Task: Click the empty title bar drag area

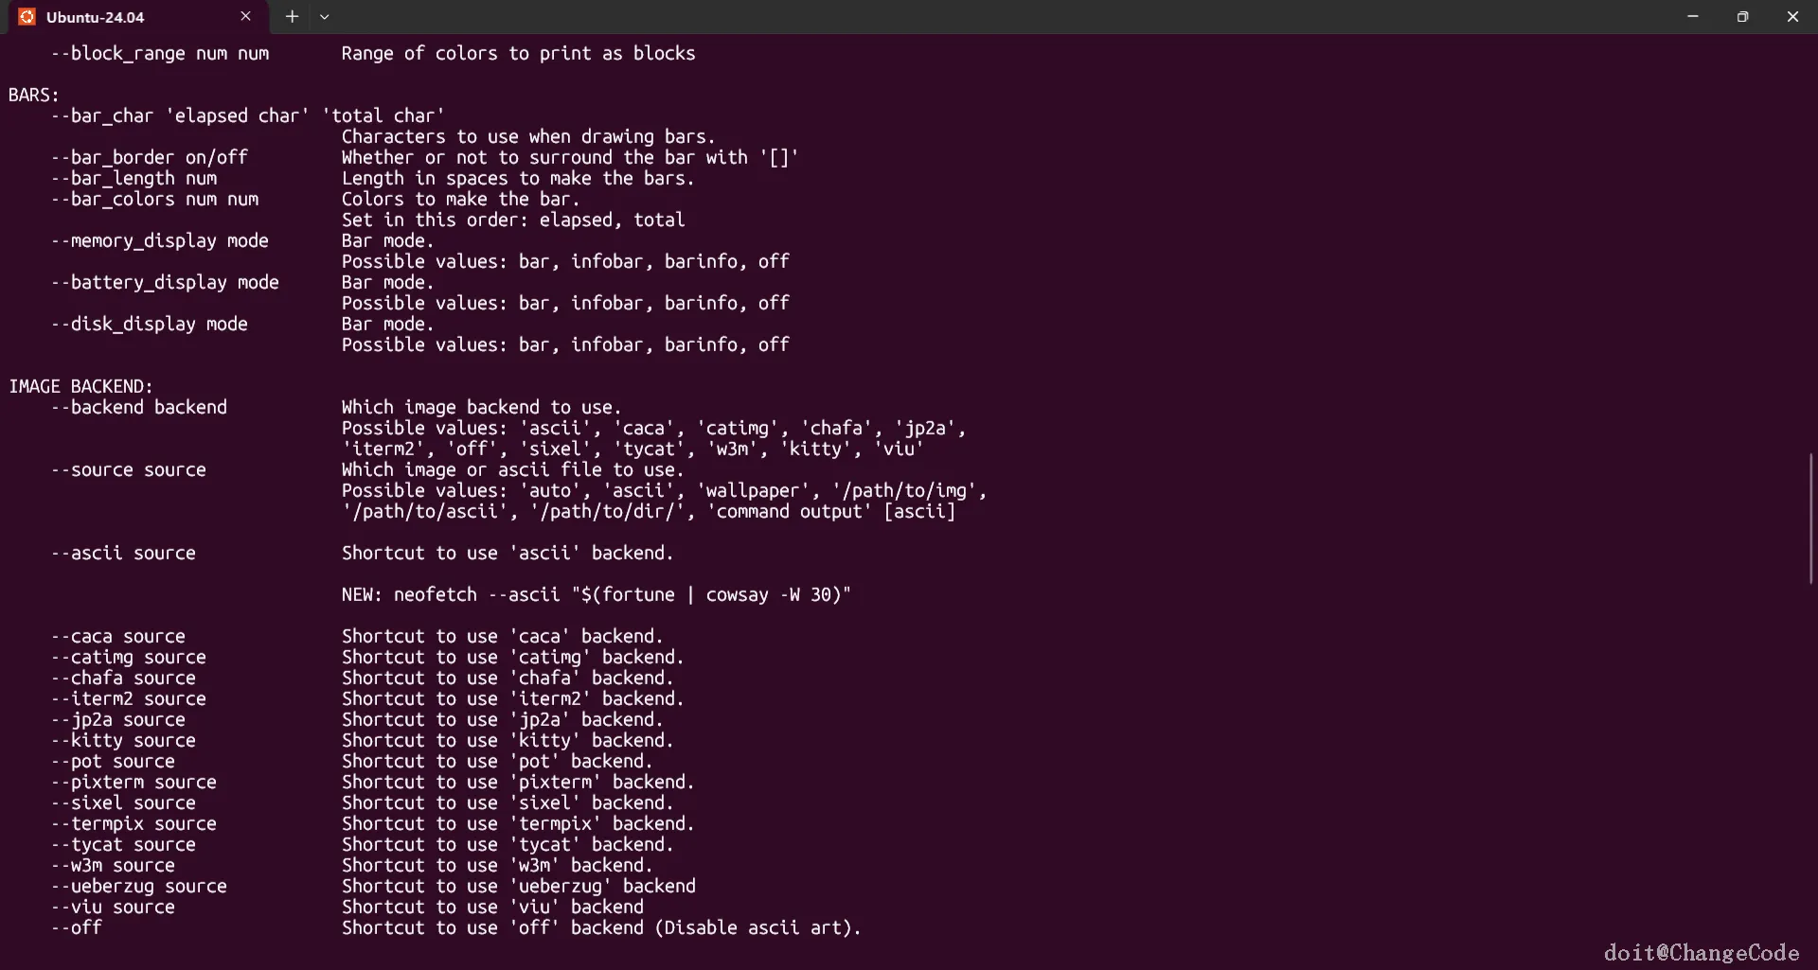Action: tap(947, 17)
